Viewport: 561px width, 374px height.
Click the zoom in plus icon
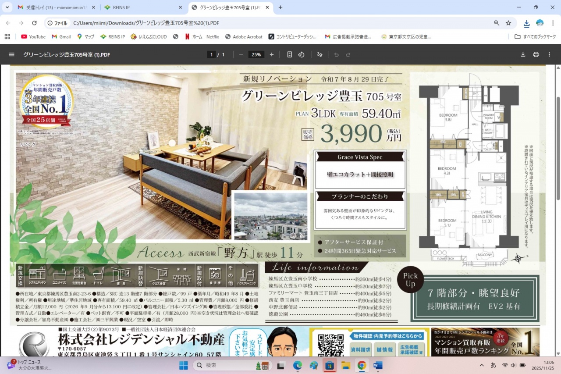(272, 54)
